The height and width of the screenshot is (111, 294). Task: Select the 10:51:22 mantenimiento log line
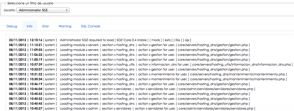click(x=148, y=74)
